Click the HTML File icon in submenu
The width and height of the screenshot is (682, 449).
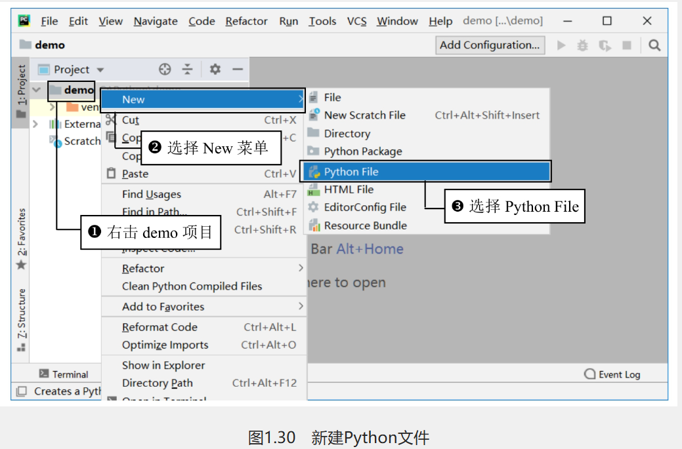tap(314, 190)
